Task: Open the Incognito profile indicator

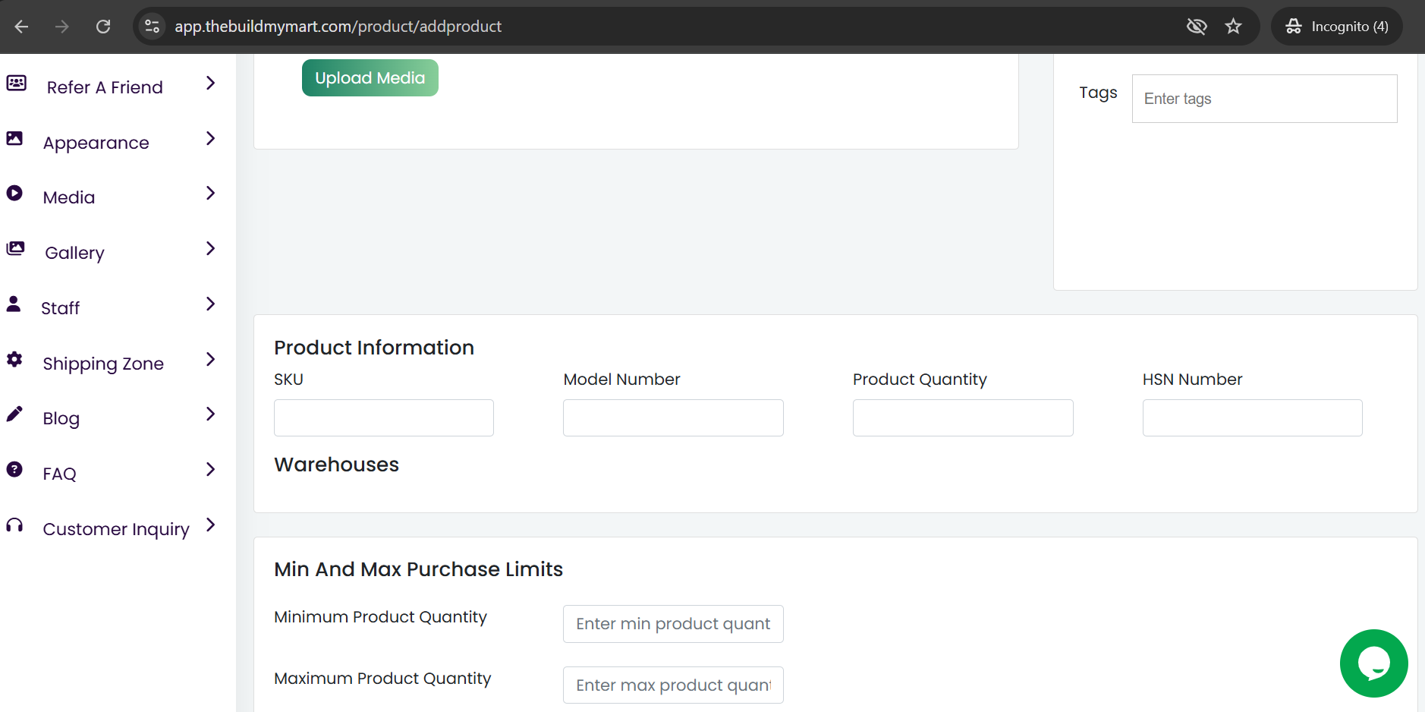Action: [x=1337, y=27]
